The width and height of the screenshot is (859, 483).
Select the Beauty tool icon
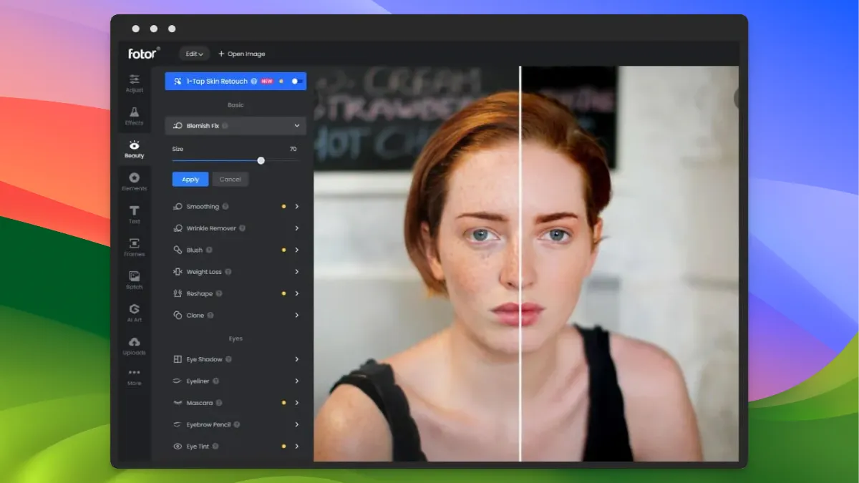(134, 148)
